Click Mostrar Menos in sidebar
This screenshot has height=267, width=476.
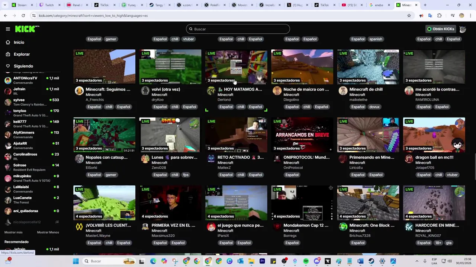tap(48, 232)
